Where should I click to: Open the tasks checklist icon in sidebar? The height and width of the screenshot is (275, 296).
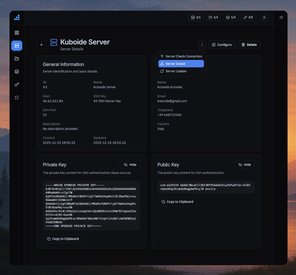[17, 98]
